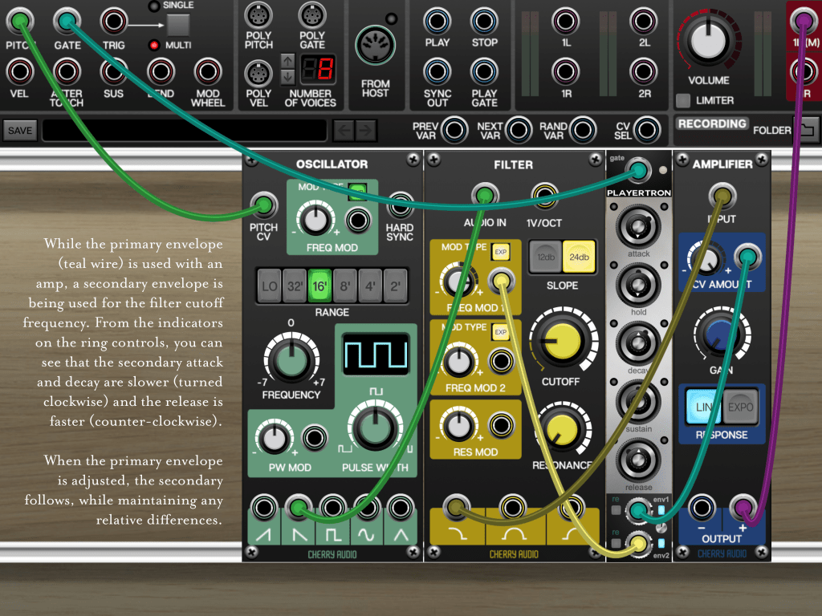The height and width of the screenshot is (616, 822).
Task: Decrease number of voices with down arrow
Action: (x=287, y=77)
